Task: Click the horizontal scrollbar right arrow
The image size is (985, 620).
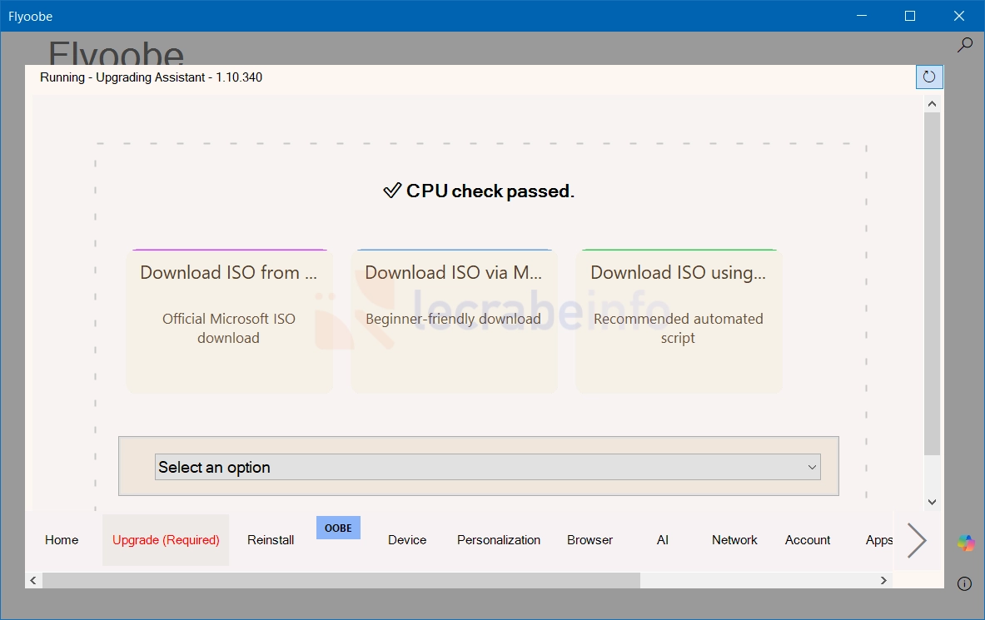Action: coord(883,580)
